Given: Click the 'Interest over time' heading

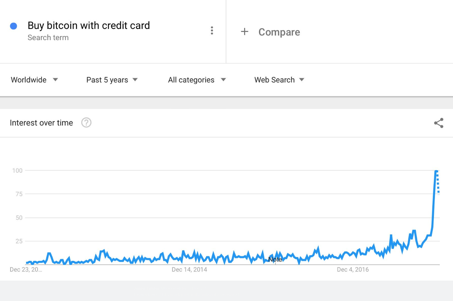Looking at the screenshot, I should [x=42, y=123].
